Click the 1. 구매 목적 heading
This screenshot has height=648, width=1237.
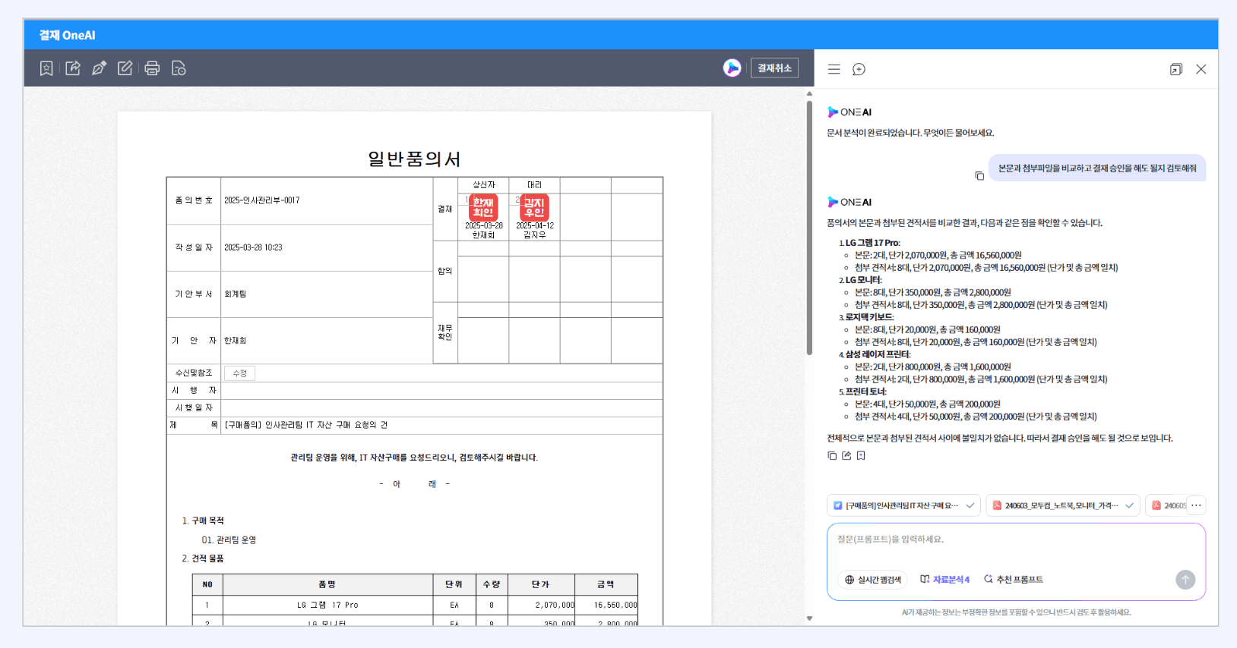tap(203, 521)
